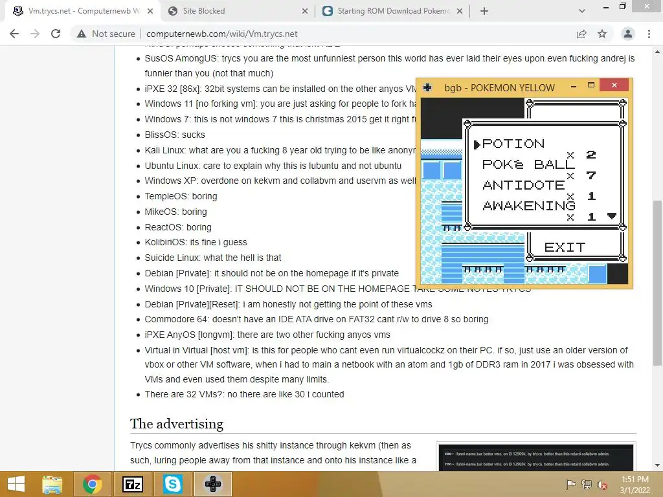663x497 pixels.
Task: Open 7-Zip from the taskbar
Action: click(132, 484)
